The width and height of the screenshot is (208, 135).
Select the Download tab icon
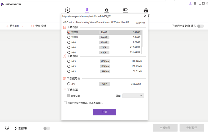(x=87, y=10)
